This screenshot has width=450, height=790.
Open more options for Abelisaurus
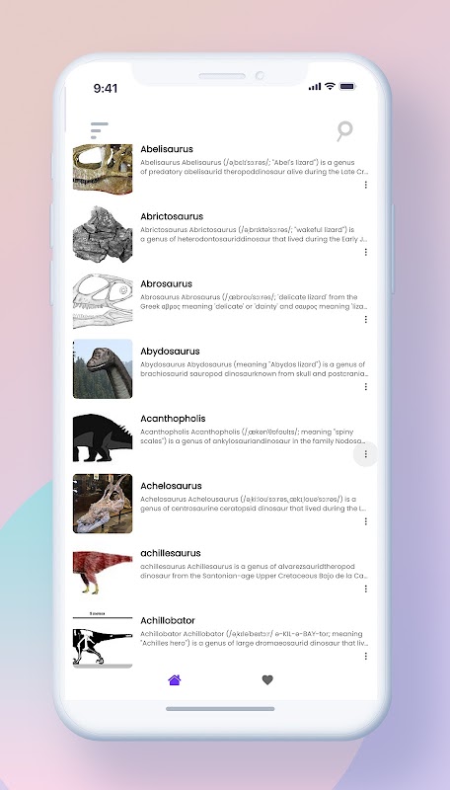(365, 185)
